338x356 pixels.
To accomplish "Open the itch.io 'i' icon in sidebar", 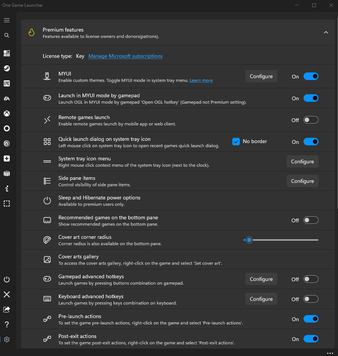I will click(x=7, y=189).
